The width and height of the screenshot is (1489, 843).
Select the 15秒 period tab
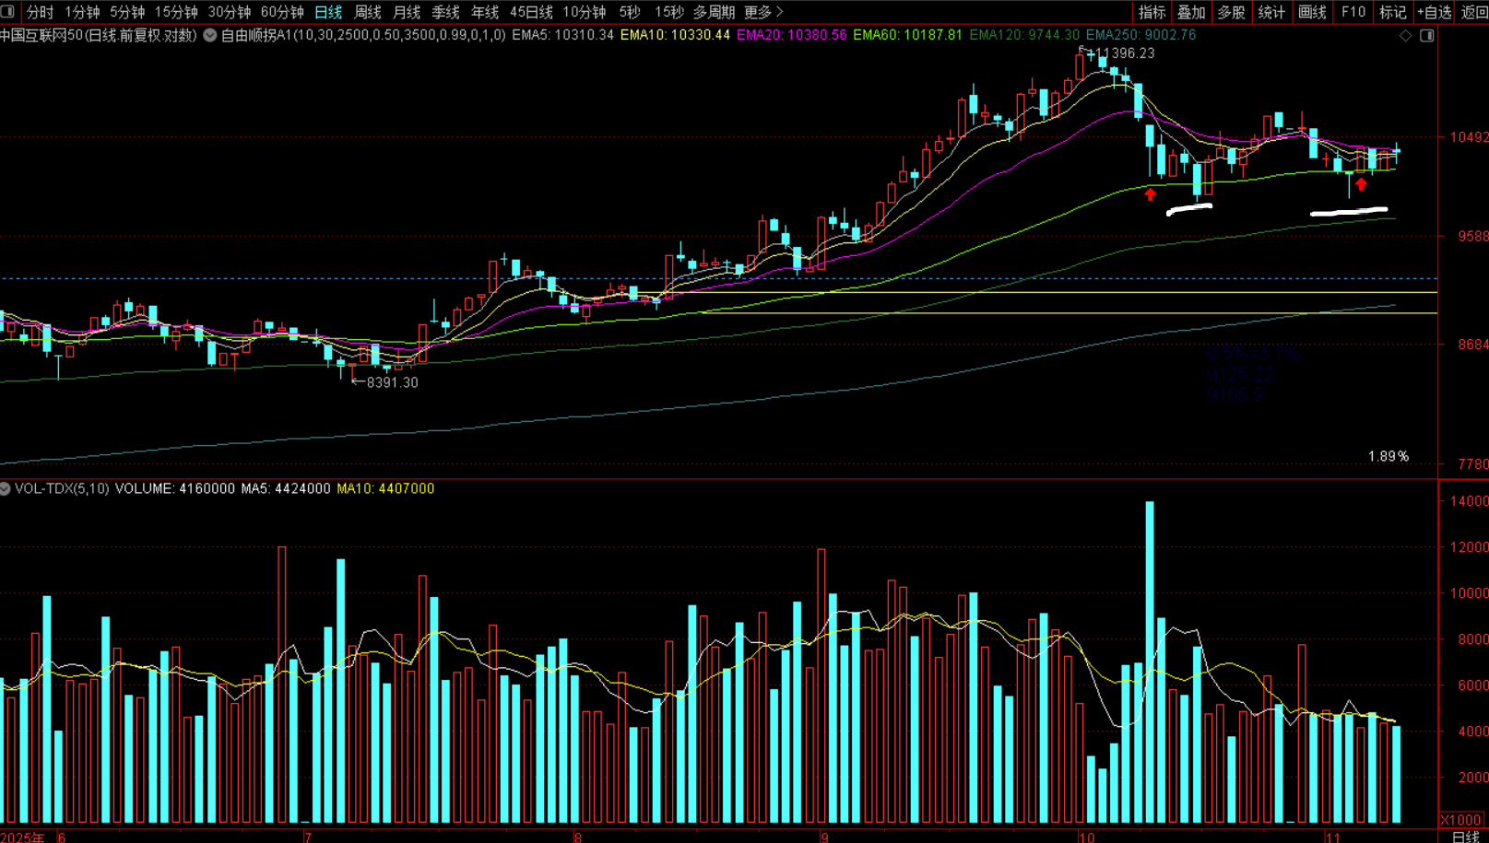[669, 12]
